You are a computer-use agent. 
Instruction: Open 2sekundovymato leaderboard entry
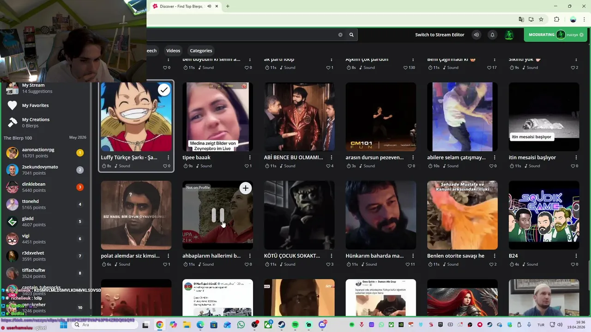[45, 170]
